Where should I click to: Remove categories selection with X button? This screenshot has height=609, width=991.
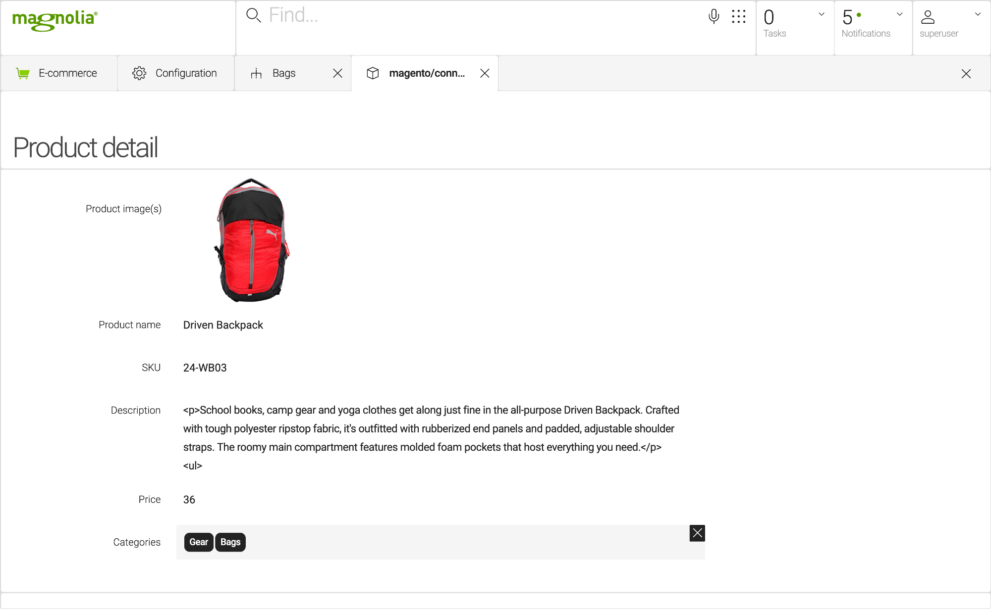tap(698, 533)
